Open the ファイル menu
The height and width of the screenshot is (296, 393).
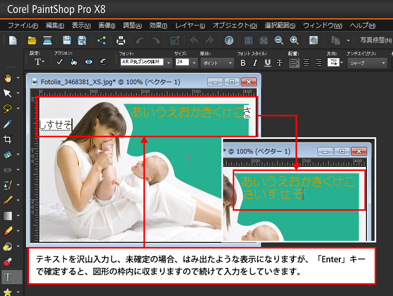point(23,26)
